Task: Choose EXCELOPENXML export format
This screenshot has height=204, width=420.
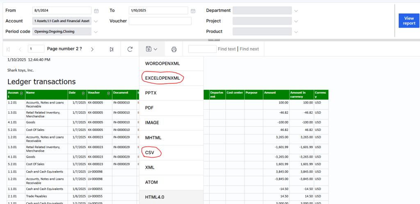Action: (x=162, y=78)
